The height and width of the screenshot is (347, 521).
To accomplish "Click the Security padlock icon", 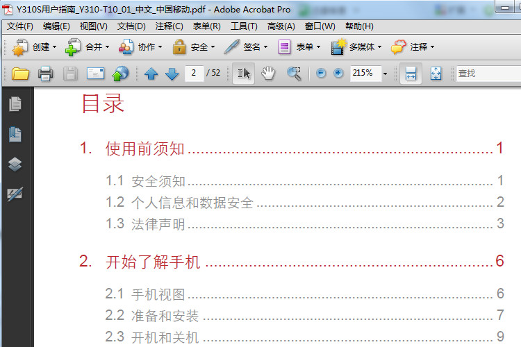I will 179,46.
